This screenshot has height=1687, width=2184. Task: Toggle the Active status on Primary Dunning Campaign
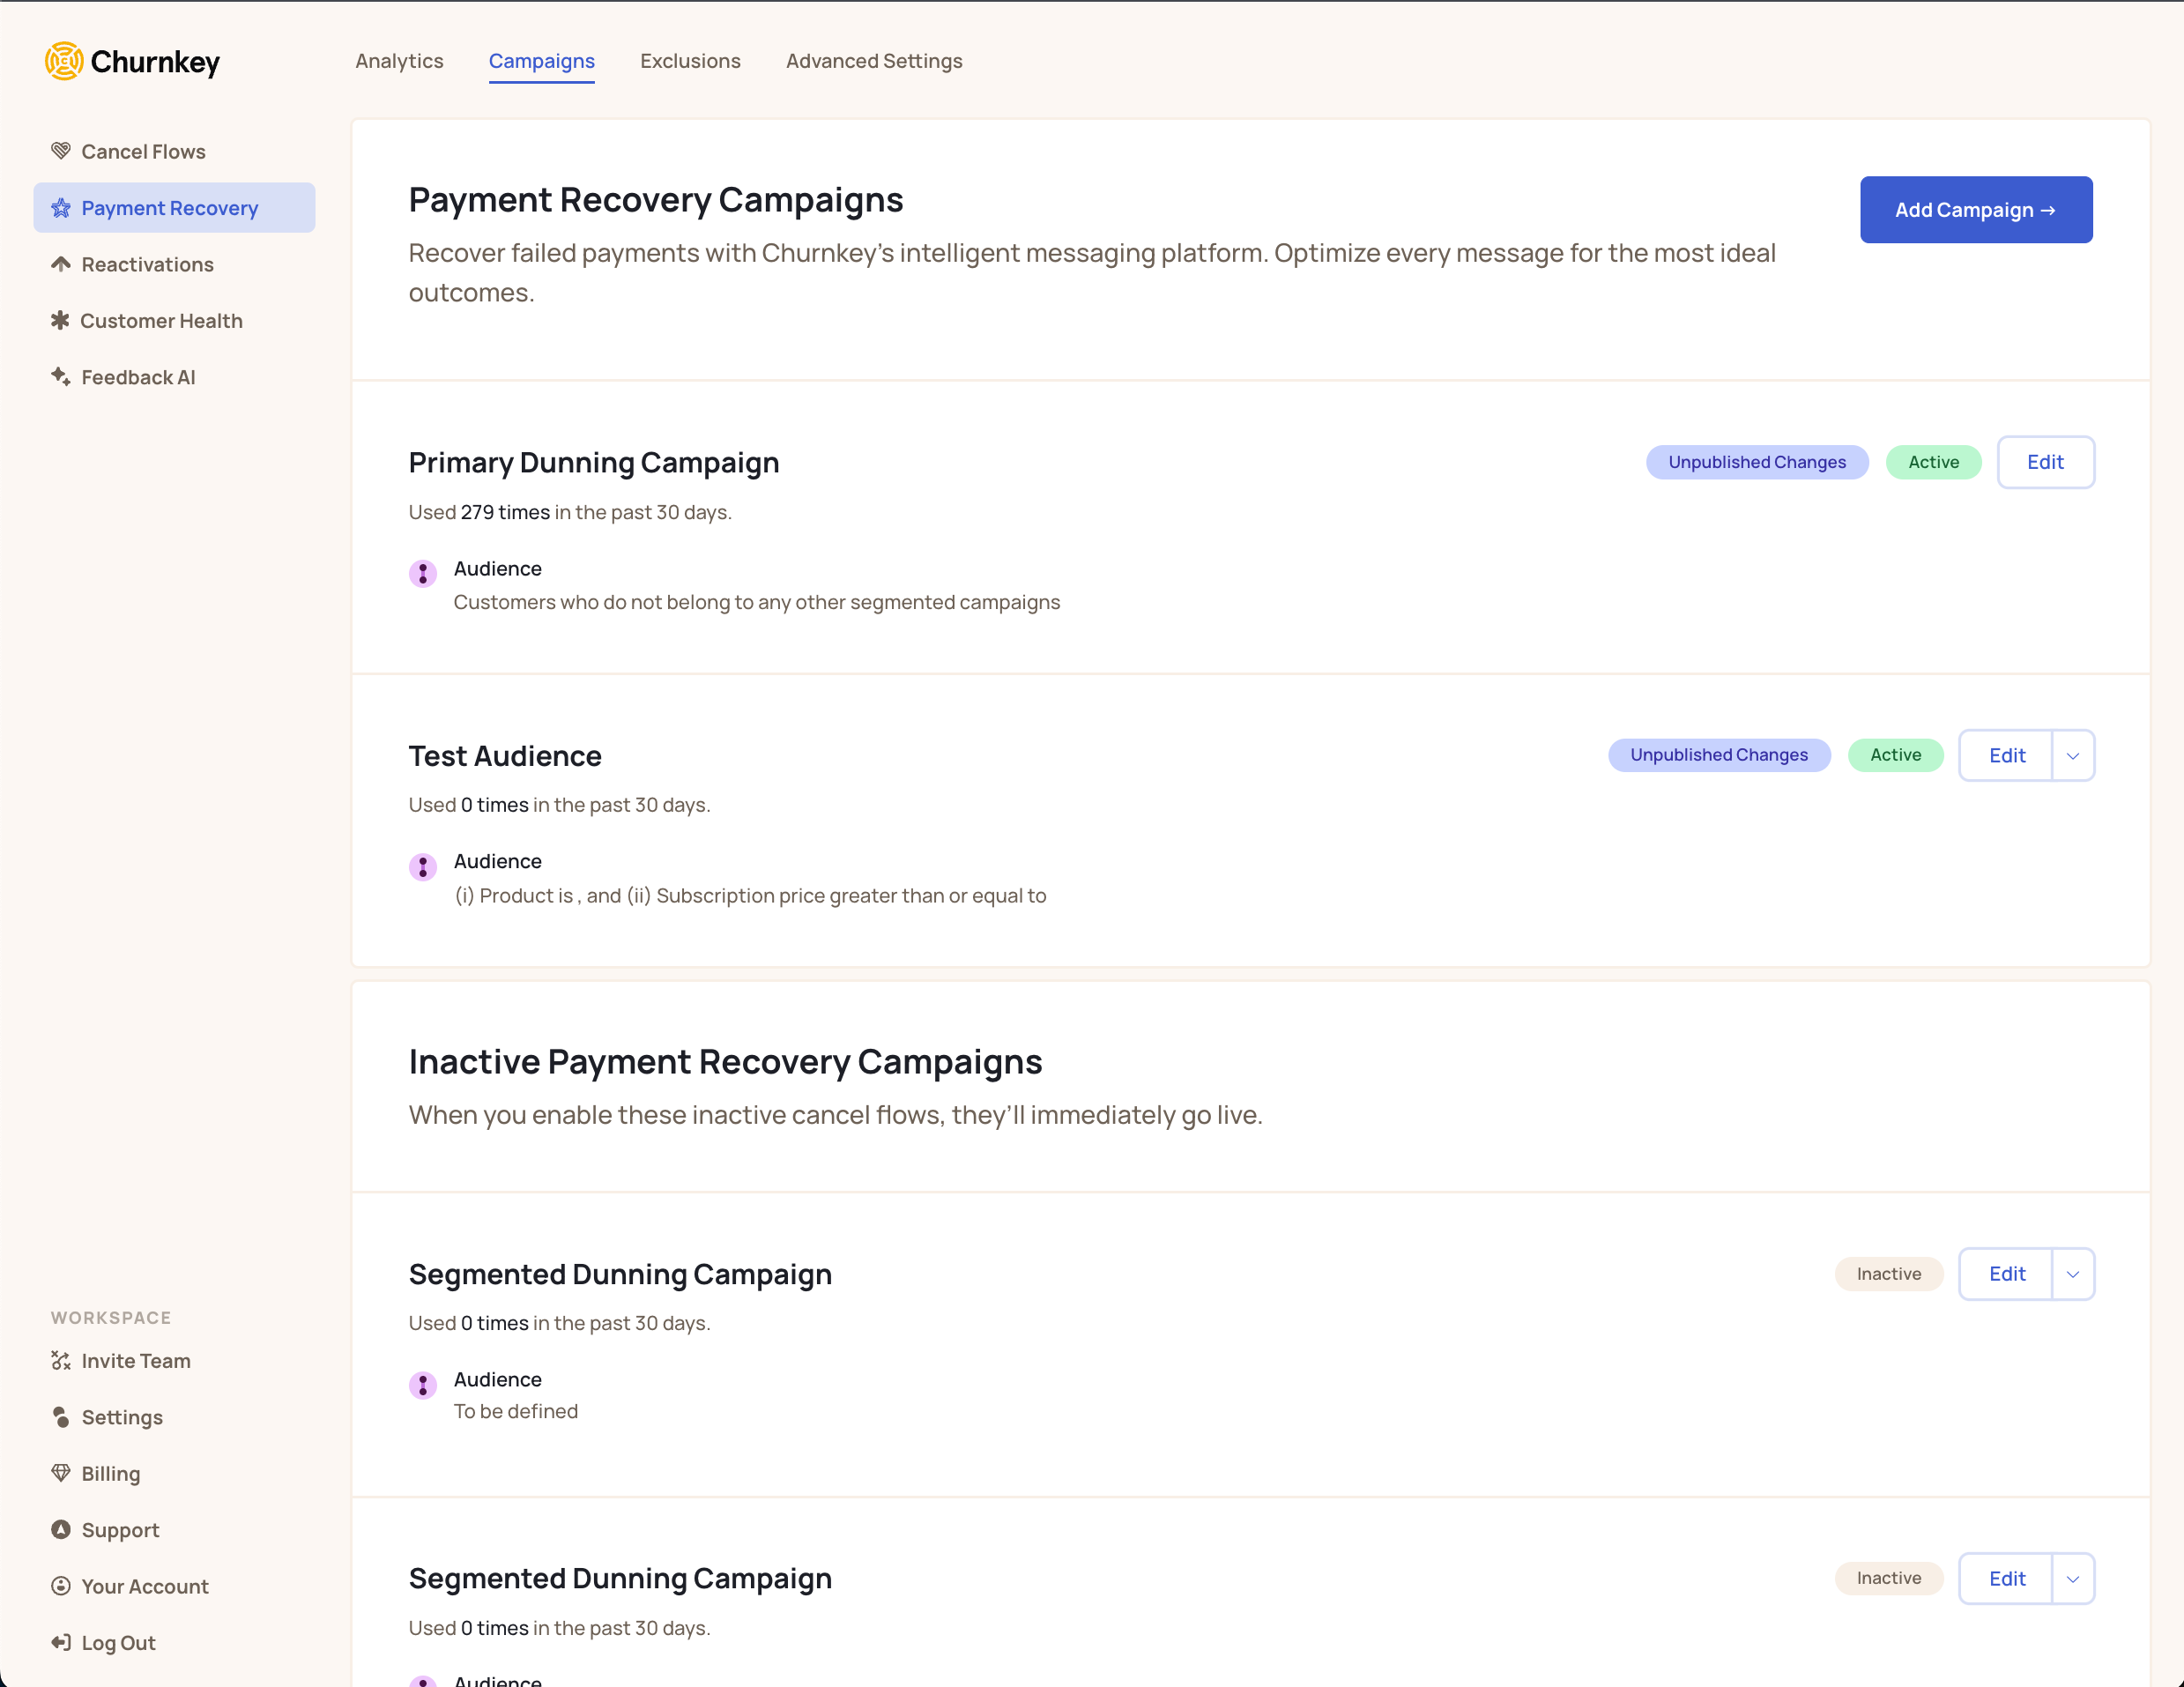point(1933,461)
